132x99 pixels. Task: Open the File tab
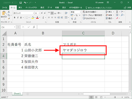pos(4,8)
